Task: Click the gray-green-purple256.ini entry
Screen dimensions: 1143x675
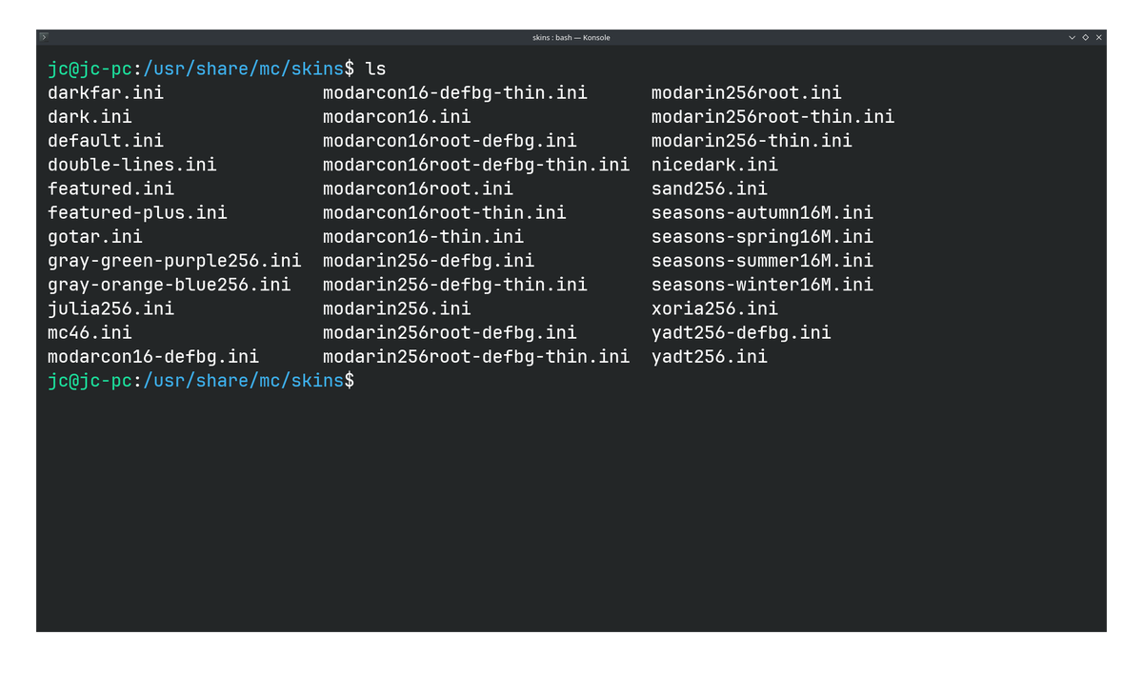Action: coord(174,261)
